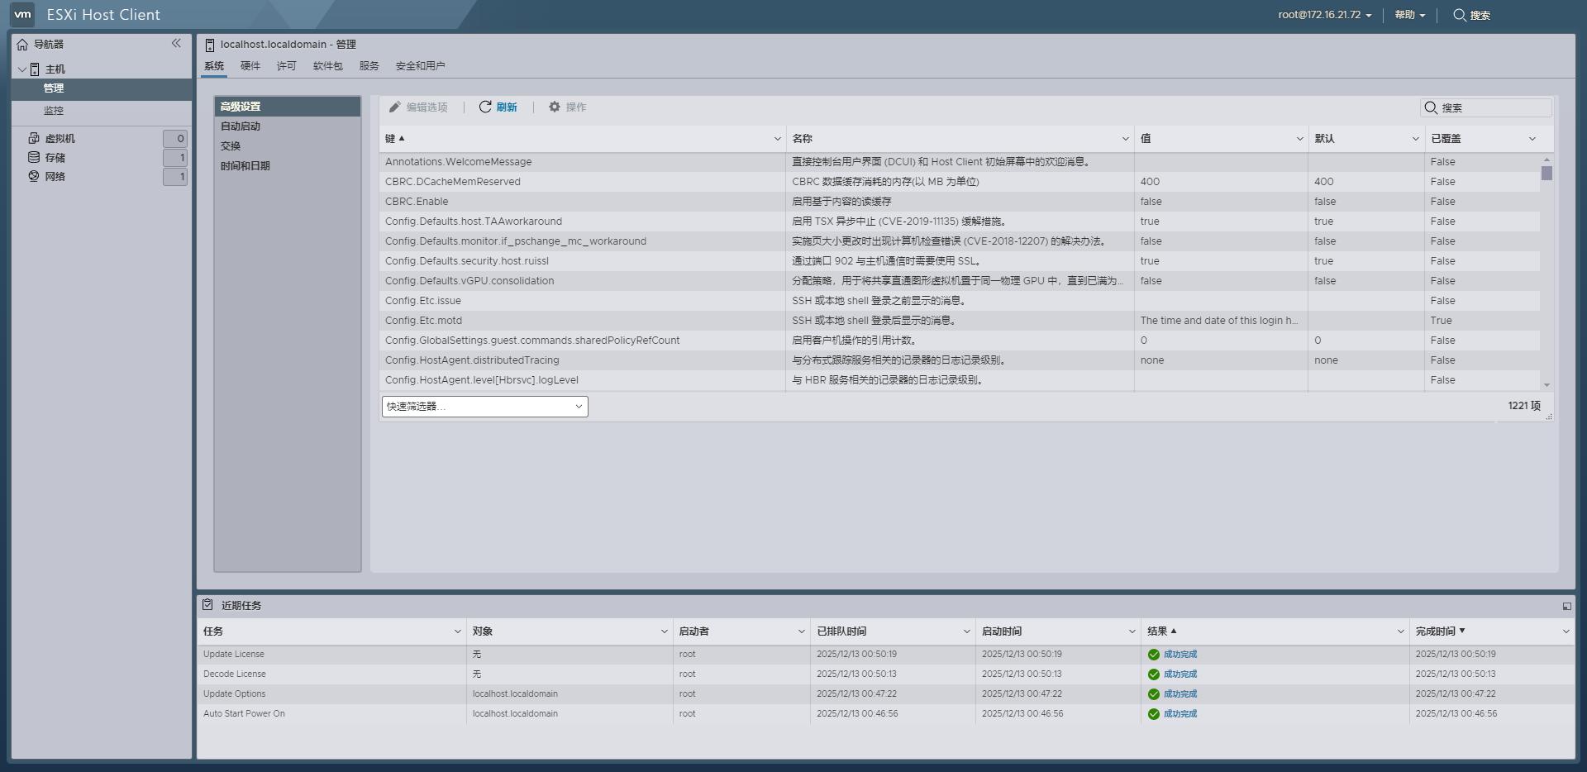Image resolution: width=1587 pixels, height=772 pixels.
Task: Open the 帮助 menu
Action: point(1406,14)
